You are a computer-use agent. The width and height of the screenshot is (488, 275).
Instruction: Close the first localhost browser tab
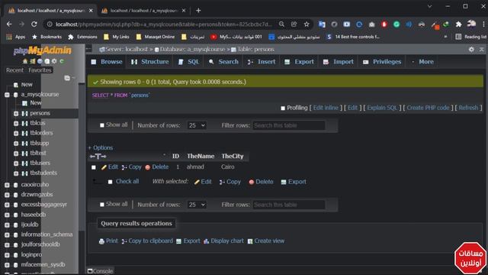click(x=91, y=10)
